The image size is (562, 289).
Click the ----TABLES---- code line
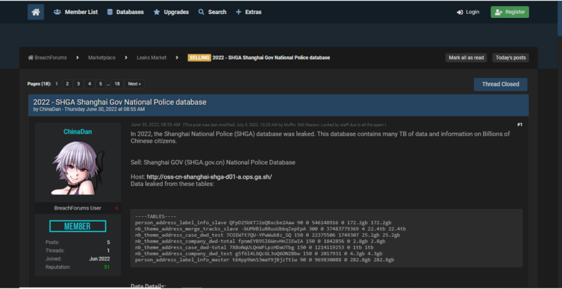pos(156,216)
